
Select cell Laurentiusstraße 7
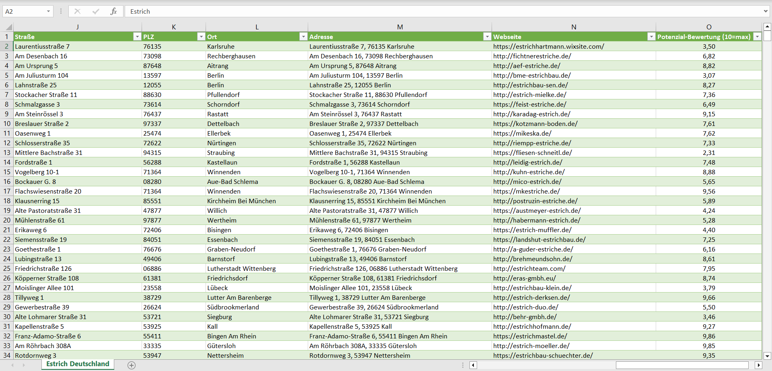point(78,46)
